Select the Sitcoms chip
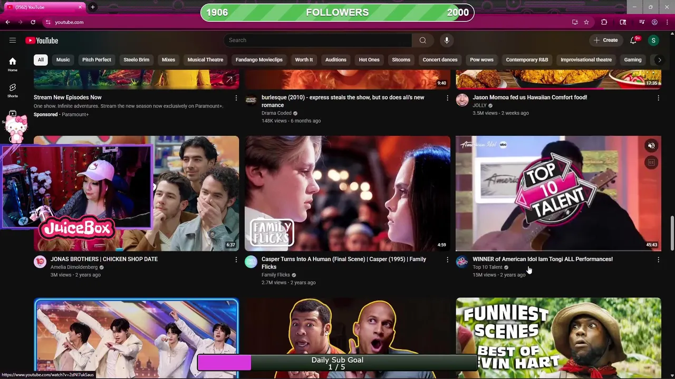This screenshot has width=675, height=379. click(401, 59)
